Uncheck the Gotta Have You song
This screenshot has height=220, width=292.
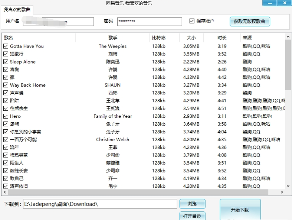pos(6,46)
